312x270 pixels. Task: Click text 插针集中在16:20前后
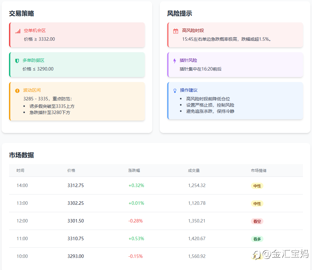click(x=201, y=69)
